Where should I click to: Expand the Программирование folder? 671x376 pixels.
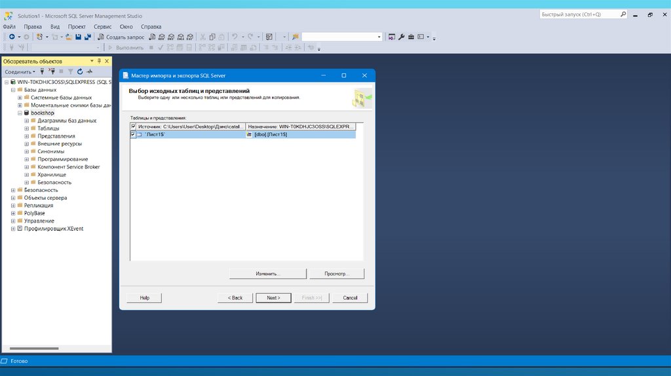[26, 159]
